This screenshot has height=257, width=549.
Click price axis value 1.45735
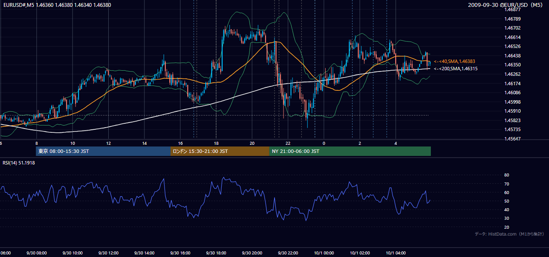tap(512, 129)
